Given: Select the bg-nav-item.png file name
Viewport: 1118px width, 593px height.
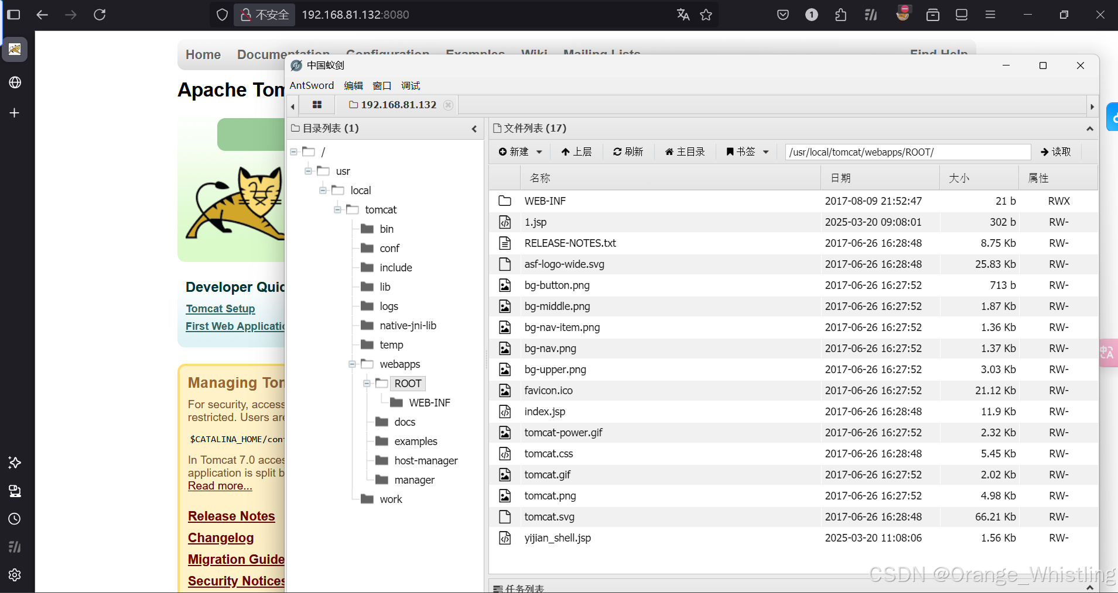Looking at the screenshot, I should click(562, 327).
